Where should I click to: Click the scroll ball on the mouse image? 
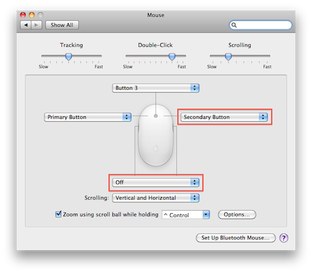[x=155, y=116]
